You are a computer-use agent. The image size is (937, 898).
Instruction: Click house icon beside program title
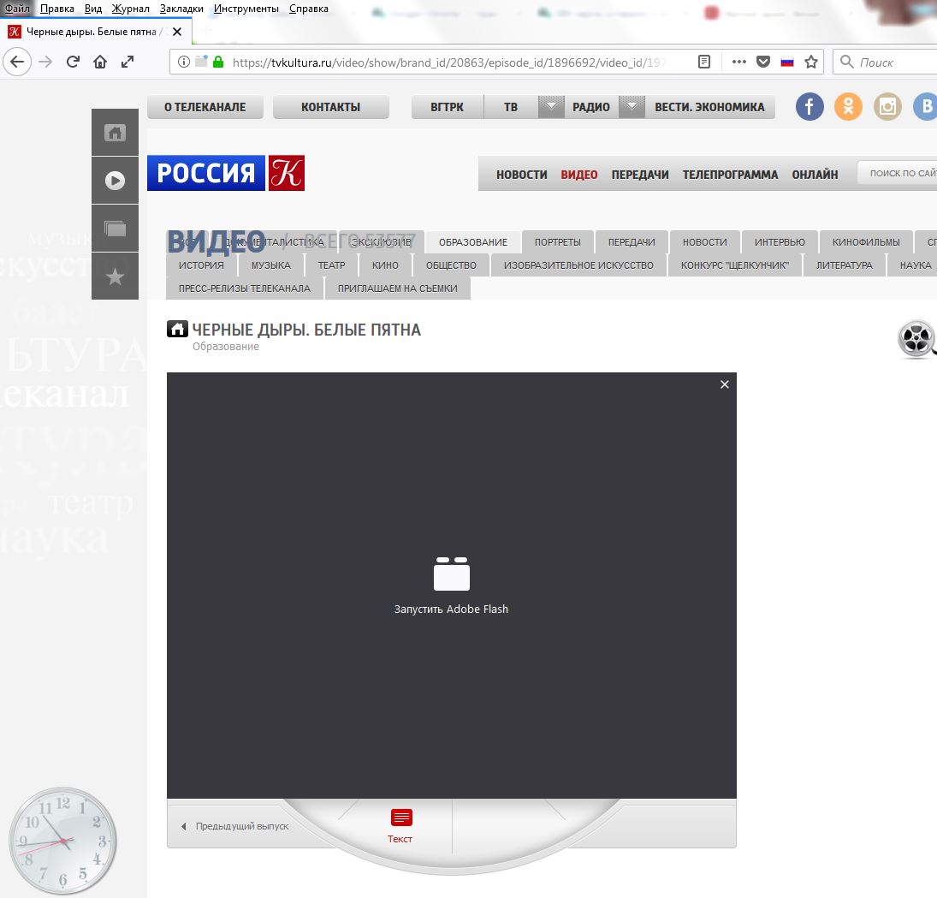click(x=177, y=329)
